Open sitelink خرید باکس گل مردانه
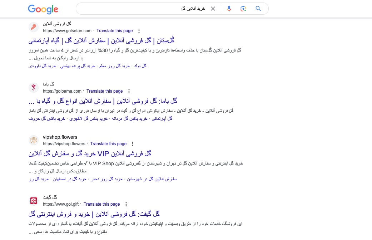This screenshot has width=372, height=240. [x=129, y=119]
